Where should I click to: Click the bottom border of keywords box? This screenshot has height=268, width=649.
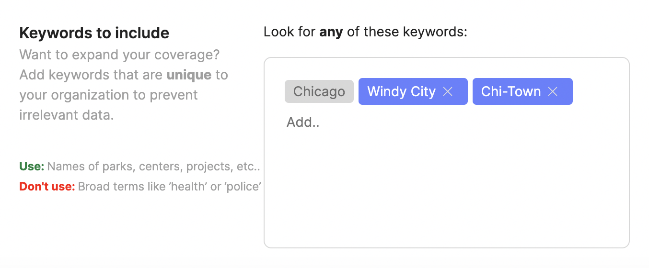pyautogui.click(x=446, y=247)
